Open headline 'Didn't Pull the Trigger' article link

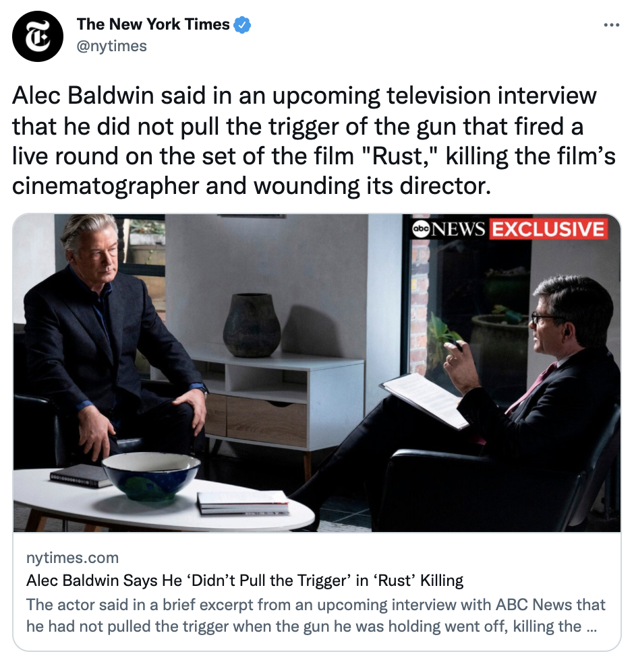tap(244, 581)
